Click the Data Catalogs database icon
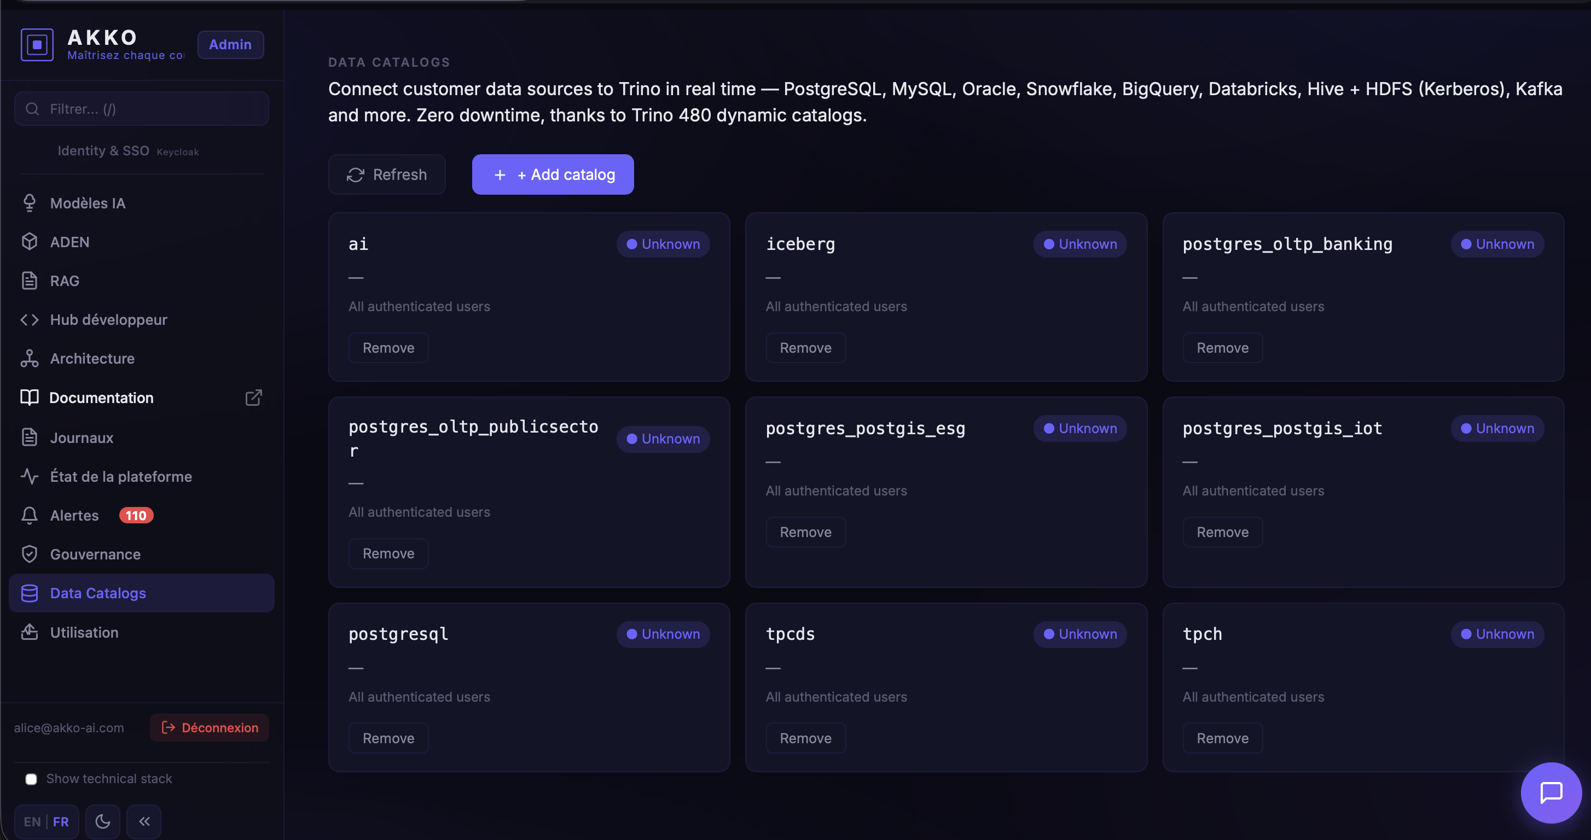1591x840 pixels. (x=29, y=593)
